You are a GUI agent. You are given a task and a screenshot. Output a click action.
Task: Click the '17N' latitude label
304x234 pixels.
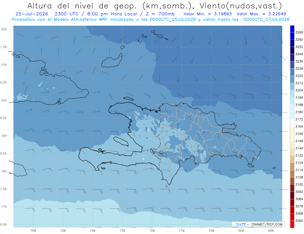point(4,207)
